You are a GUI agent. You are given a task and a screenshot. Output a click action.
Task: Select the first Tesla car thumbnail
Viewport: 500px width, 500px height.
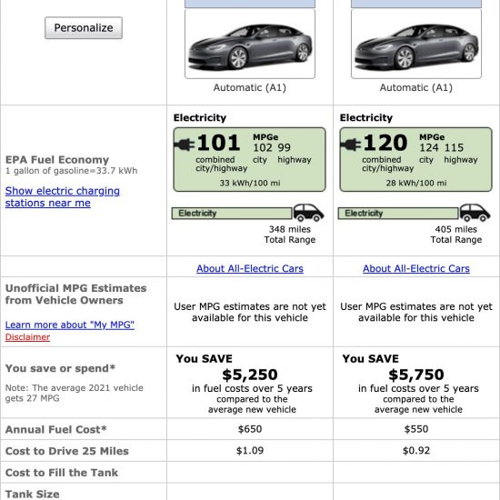click(250, 44)
